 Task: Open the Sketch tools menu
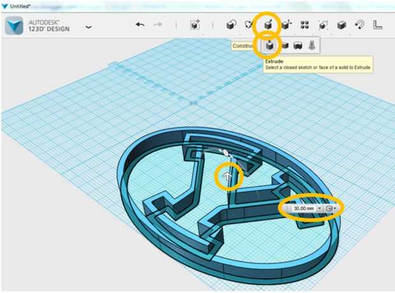[249, 25]
